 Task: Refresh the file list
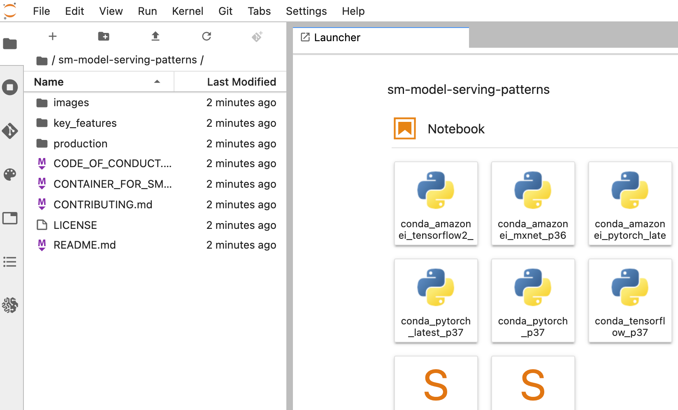point(207,36)
